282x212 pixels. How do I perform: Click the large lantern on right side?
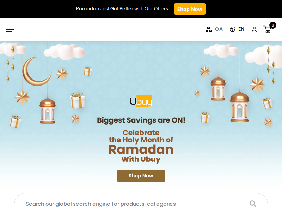pyautogui.click(x=240, y=106)
